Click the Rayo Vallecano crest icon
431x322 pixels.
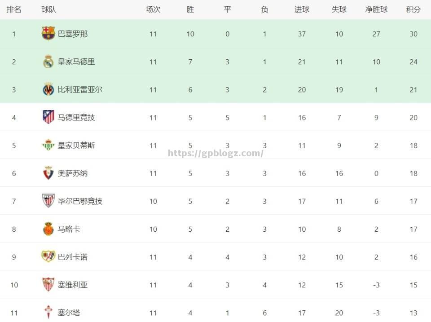pyautogui.click(x=48, y=256)
